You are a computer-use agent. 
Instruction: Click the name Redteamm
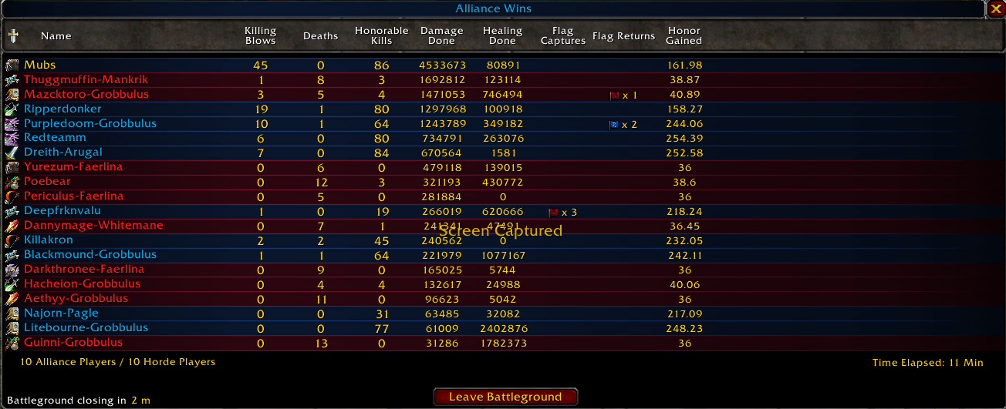click(55, 139)
